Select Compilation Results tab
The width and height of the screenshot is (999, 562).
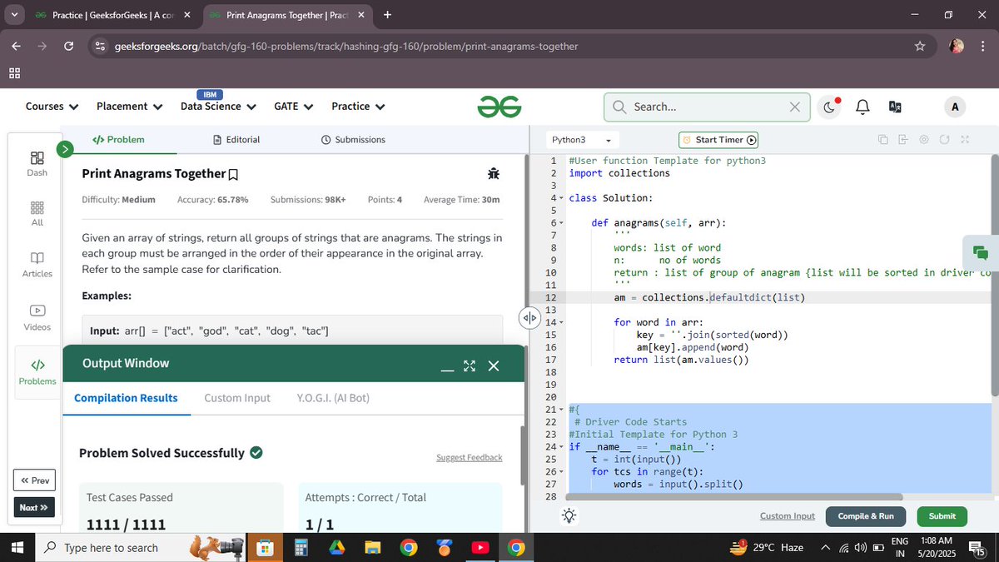[126, 398]
